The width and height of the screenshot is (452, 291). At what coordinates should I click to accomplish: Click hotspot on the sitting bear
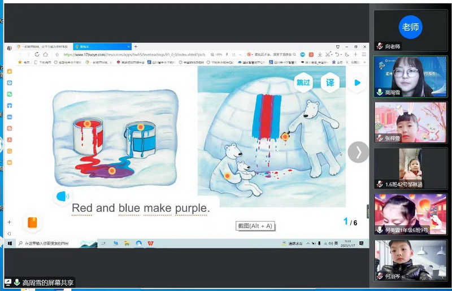click(x=228, y=176)
